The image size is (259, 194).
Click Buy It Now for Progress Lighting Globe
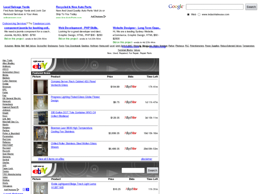130,102
